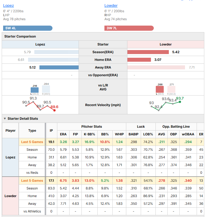Image resolution: width=206 pixels, height=217 pixels.
Task: Click the IP column header
Action: 51,131
